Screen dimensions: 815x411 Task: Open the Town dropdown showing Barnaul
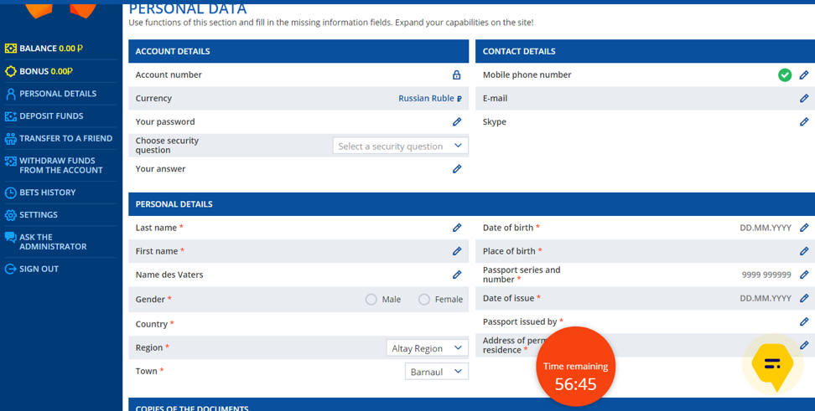(x=437, y=372)
